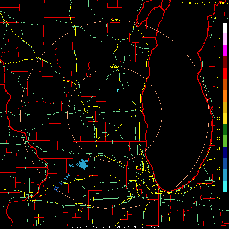
Task: Select the bright yellow legend swatch
Action: coord(225,118)
